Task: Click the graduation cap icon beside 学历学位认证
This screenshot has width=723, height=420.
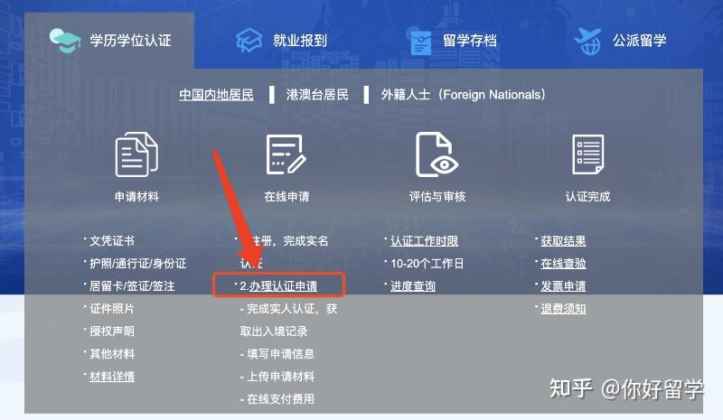Action: point(64,40)
